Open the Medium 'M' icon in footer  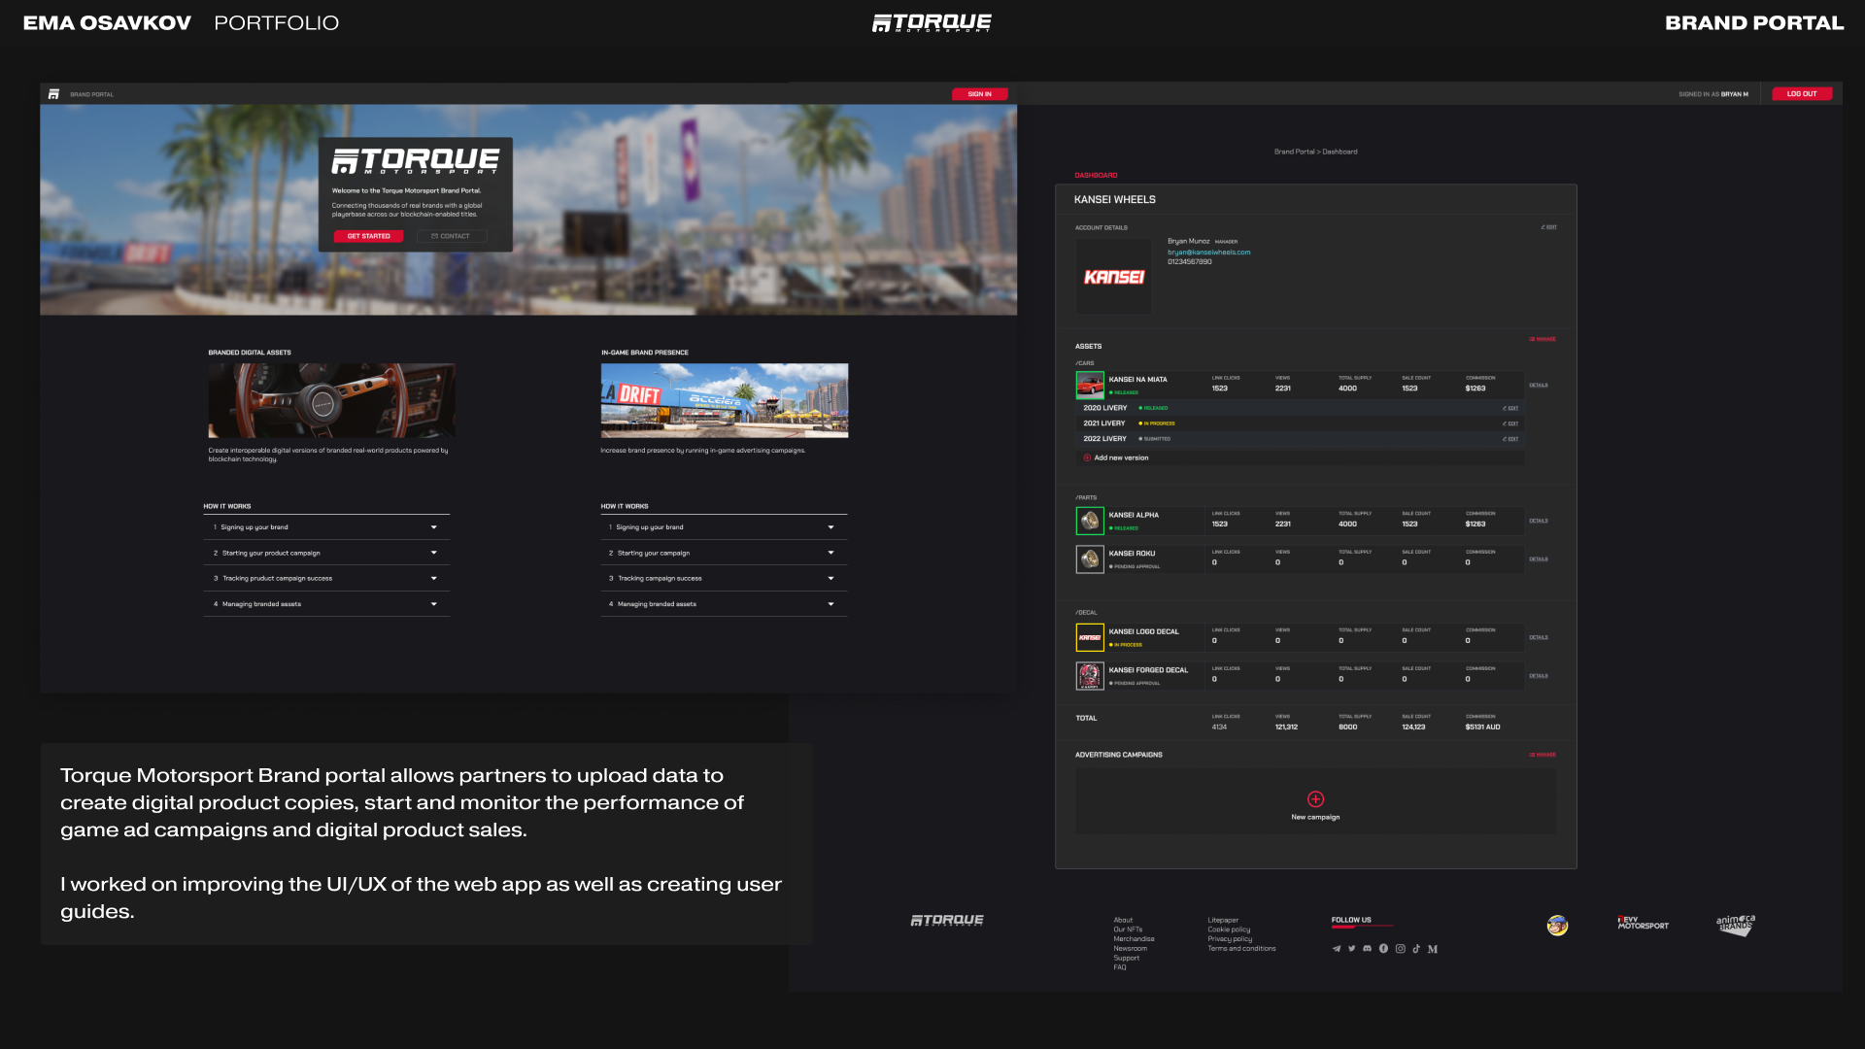pos(1433,949)
